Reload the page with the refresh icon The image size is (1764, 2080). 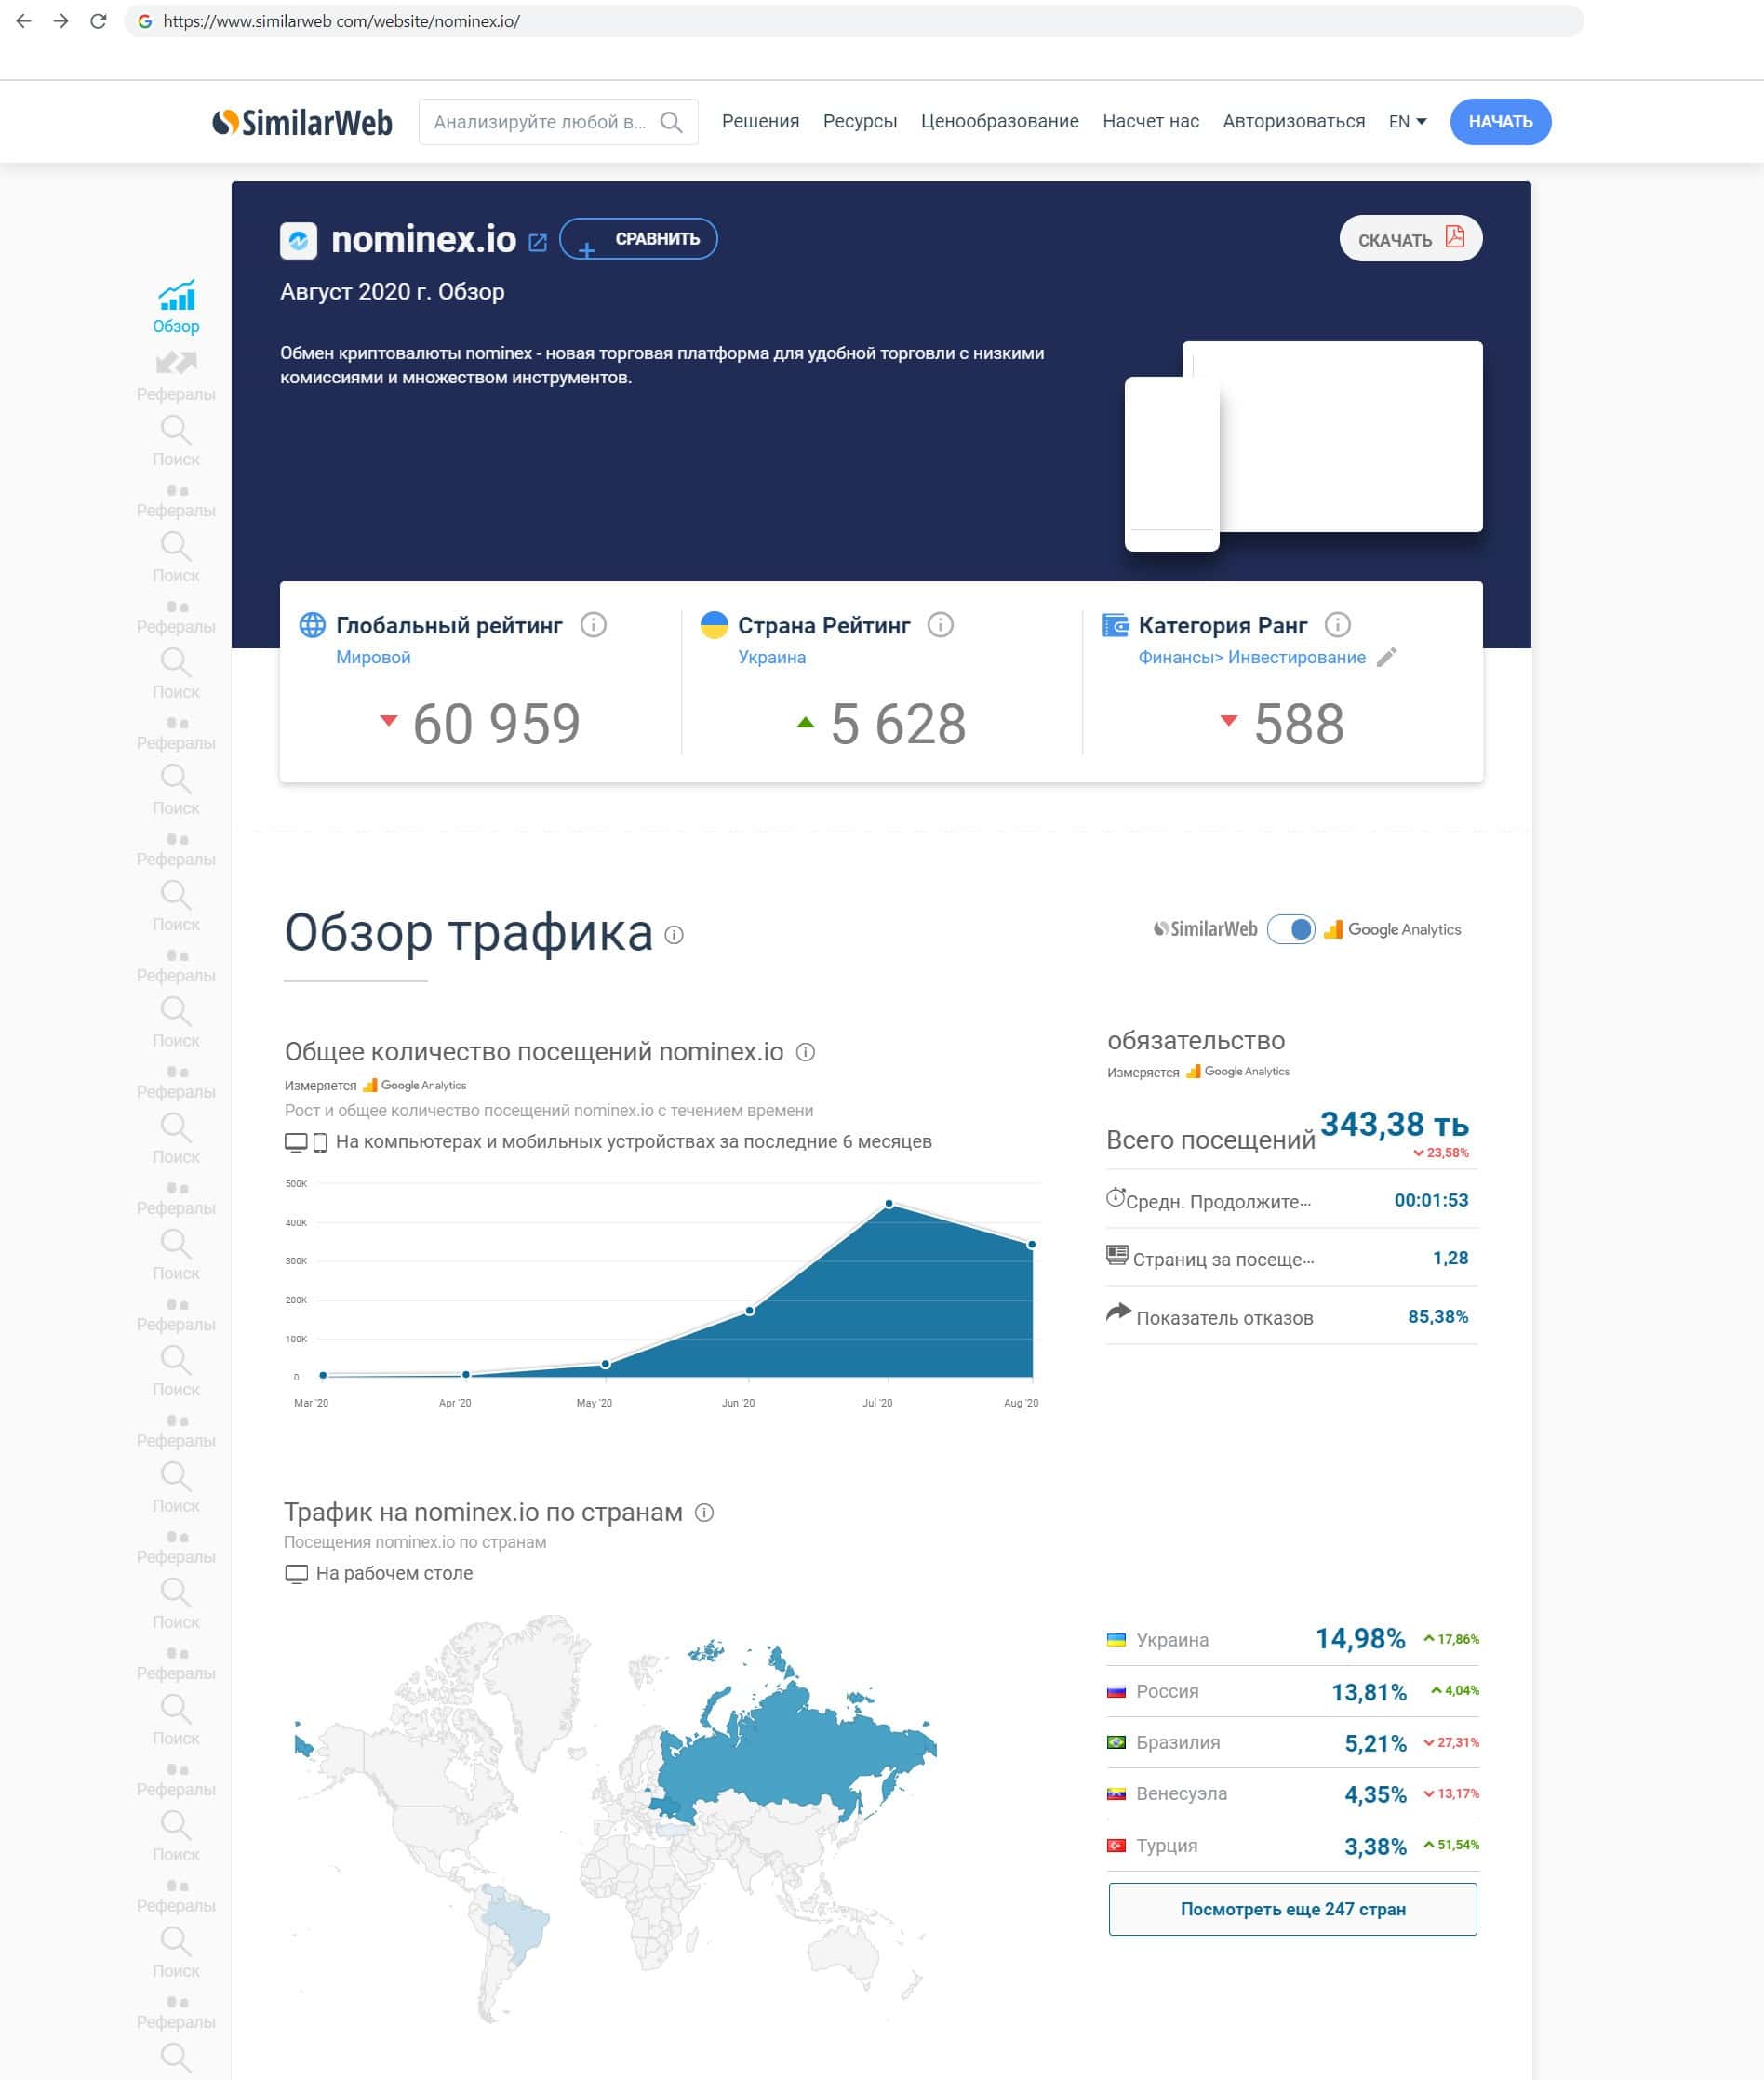click(x=98, y=21)
